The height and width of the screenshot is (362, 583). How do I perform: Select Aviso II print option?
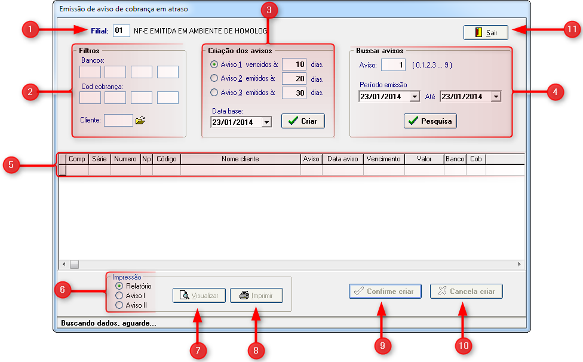119,305
